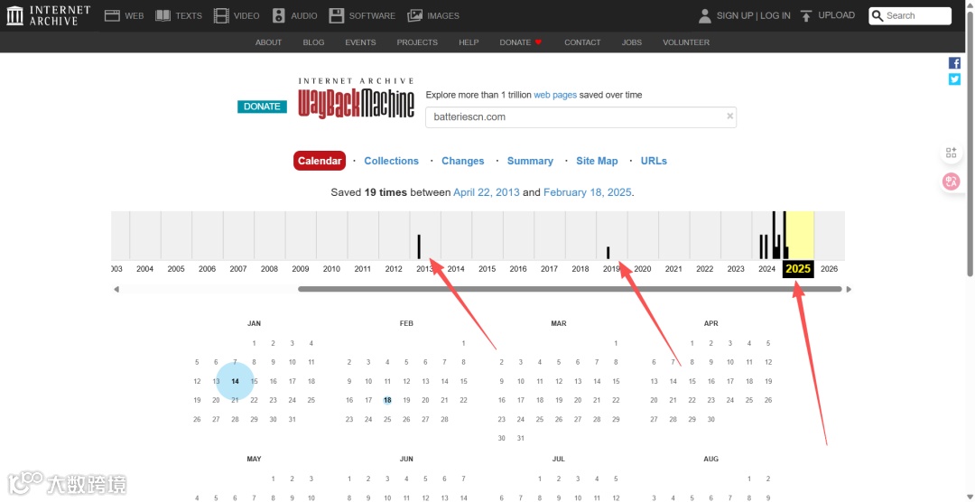
Task: Open the February 18, 2025 last capture link
Action: click(588, 192)
